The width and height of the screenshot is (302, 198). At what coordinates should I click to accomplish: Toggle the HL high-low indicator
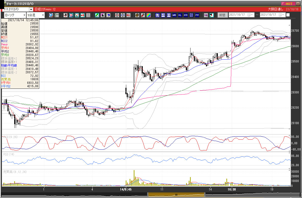point(180,15)
